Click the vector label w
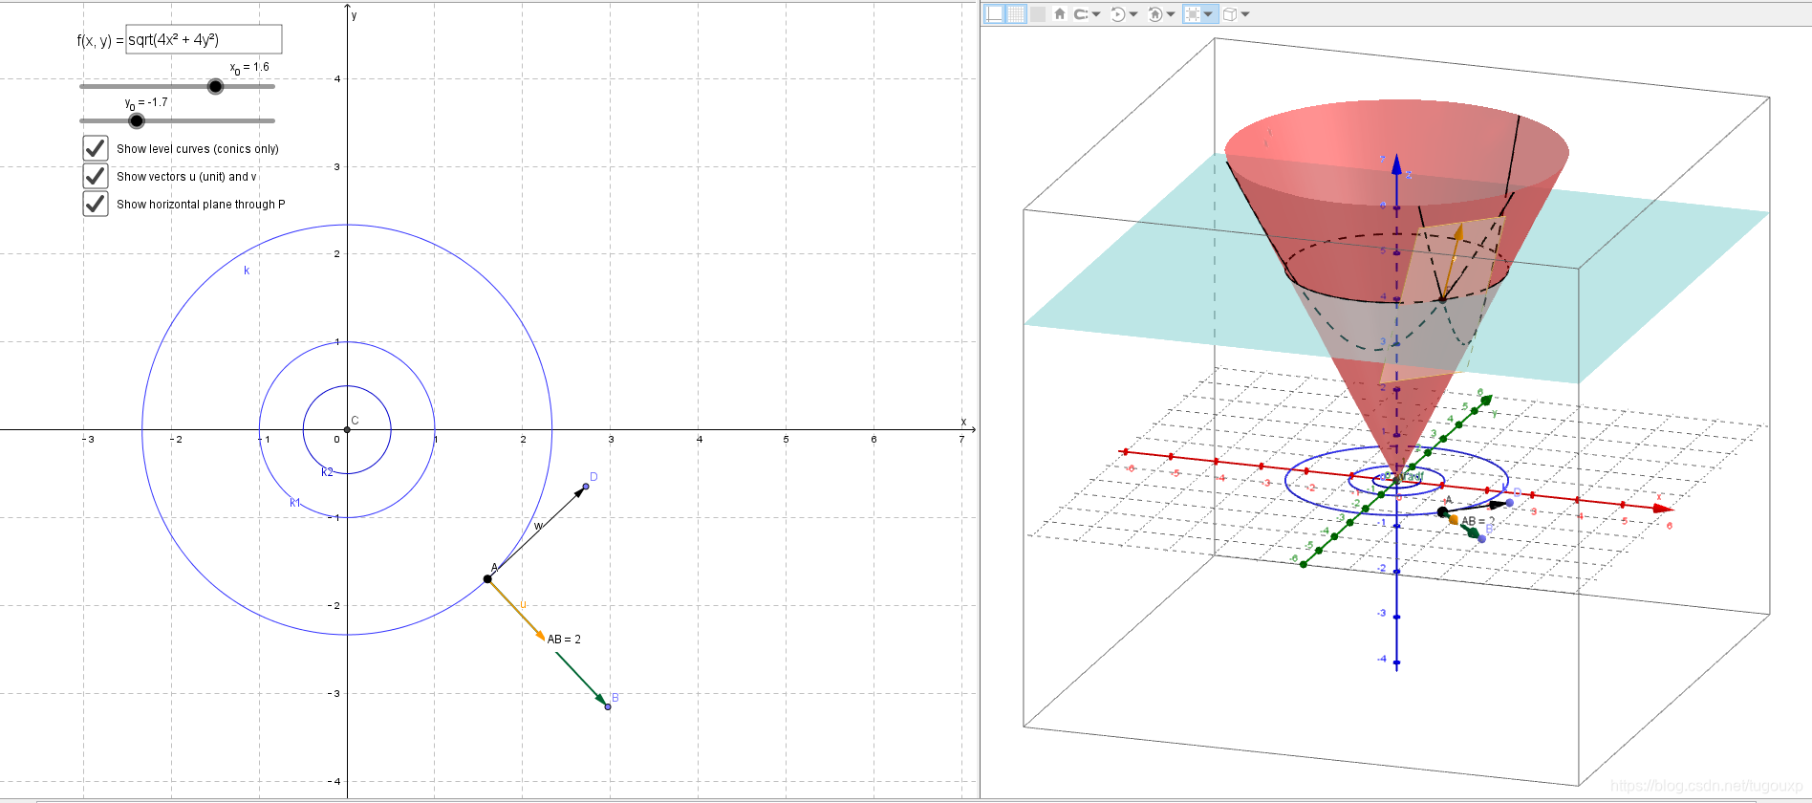1812x803 pixels. (539, 526)
